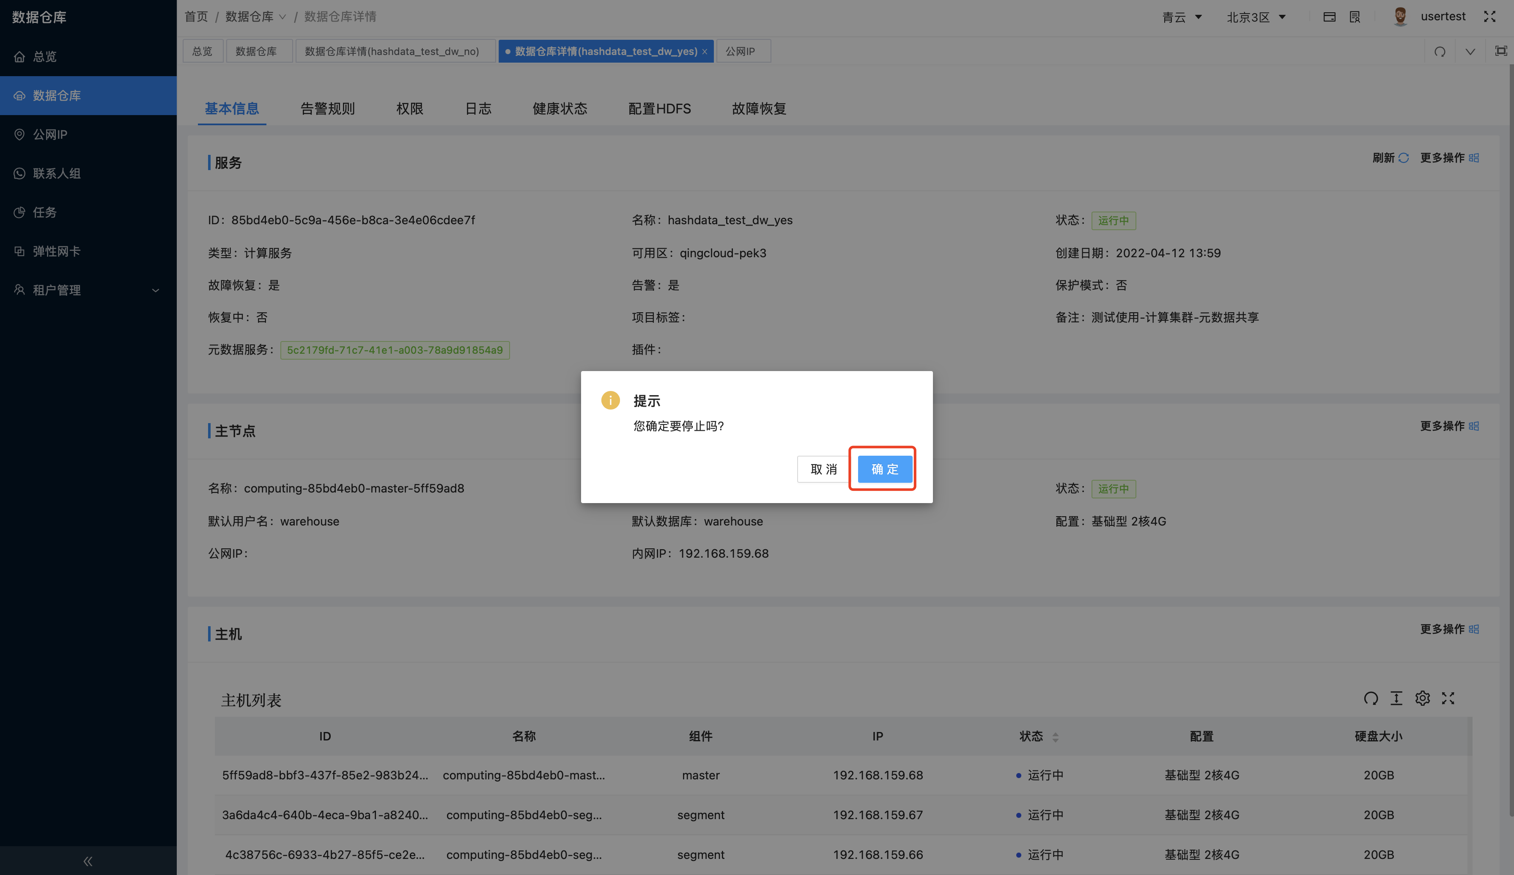Open the 元数据服务 ID link
The width and height of the screenshot is (1514, 875).
coord(395,350)
